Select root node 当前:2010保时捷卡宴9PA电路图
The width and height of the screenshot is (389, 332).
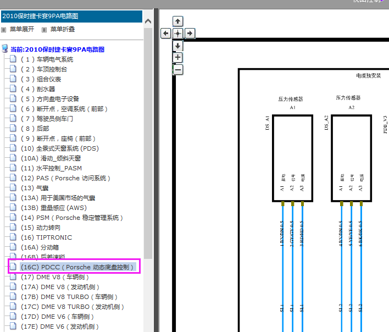57,49
